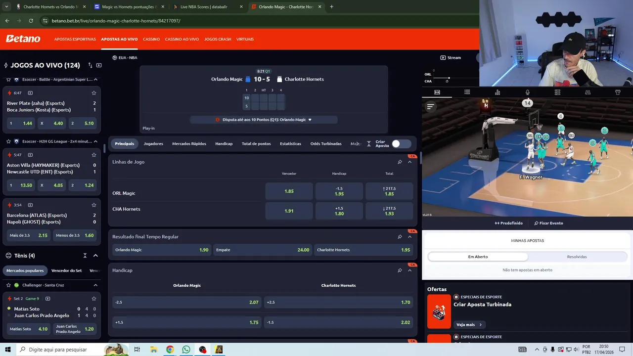This screenshot has width=633, height=356.
Task: Open WhatsApp from the taskbar
Action: pyautogui.click(x=186, y=350)
